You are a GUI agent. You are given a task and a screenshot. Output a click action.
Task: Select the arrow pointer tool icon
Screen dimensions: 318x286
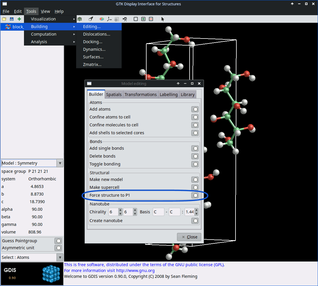click(x=163, y=19)
